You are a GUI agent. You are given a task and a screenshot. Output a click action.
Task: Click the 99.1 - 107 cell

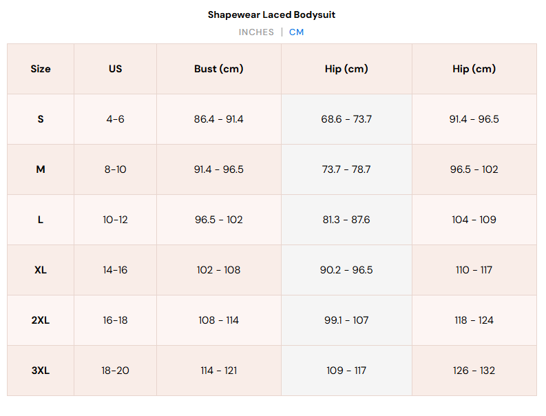pyautogui.click(x=346, y=320)
